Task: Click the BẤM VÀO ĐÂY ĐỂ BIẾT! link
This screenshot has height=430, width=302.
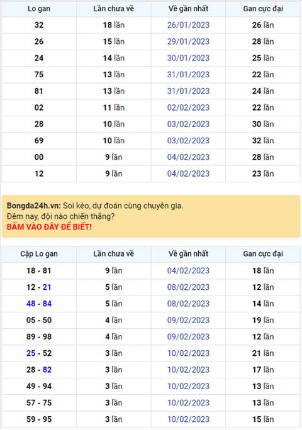Action: coord(49,227)
